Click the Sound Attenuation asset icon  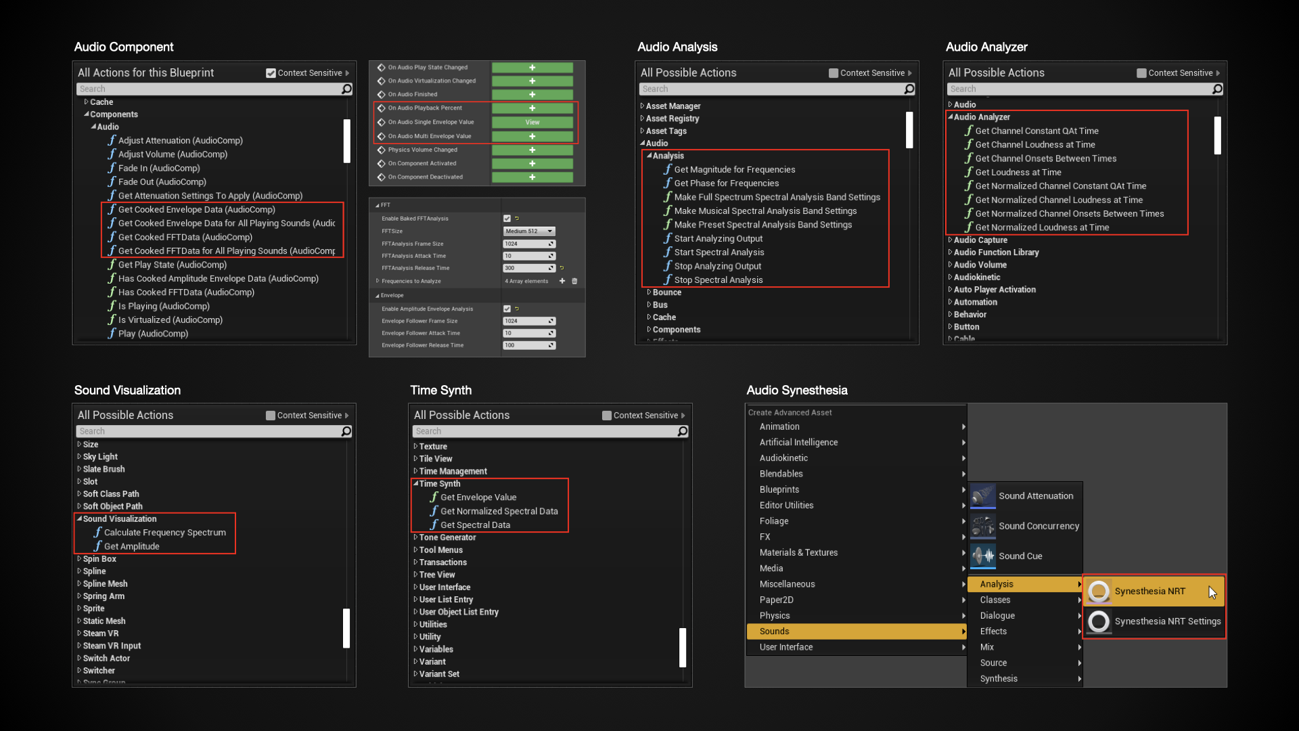[x=983, y=496]
